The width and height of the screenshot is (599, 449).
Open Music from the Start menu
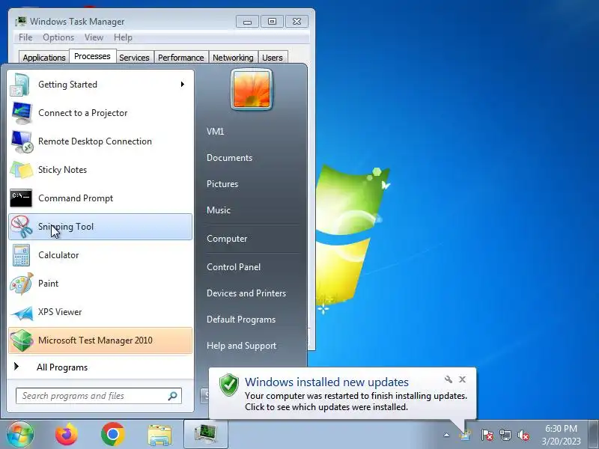coord(219,210)
